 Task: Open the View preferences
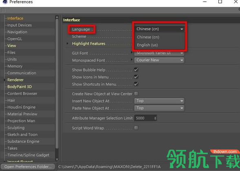pyautogui.click(x=11, y=46)
